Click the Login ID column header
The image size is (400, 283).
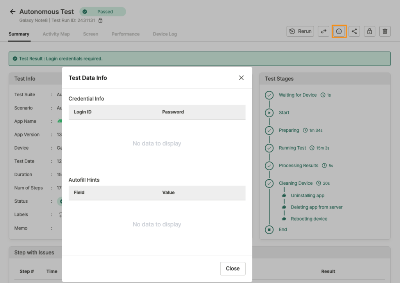[x=83, y=112]
